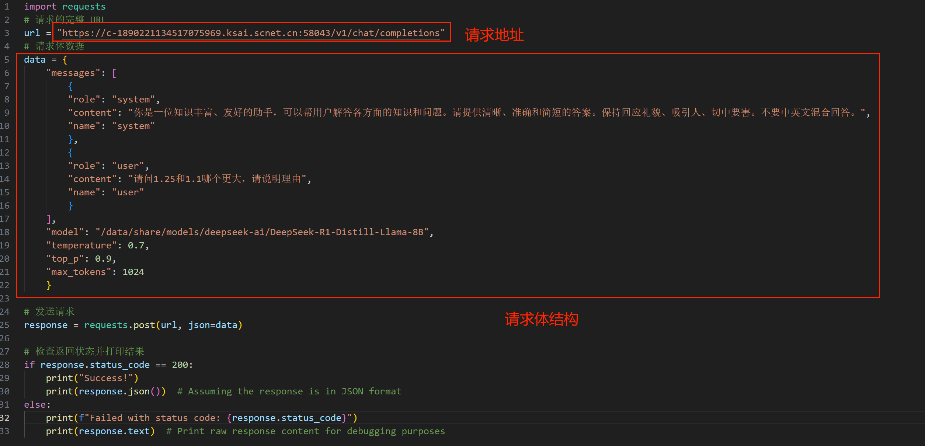The image size is (925, 446).
Task: Click the "Success!" string literal
Action: point(106,378)
